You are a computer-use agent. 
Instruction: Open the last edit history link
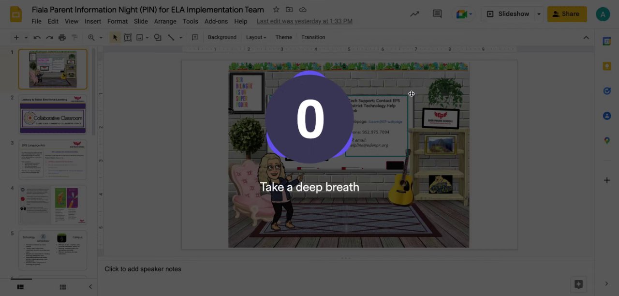[x=304, y=21]
